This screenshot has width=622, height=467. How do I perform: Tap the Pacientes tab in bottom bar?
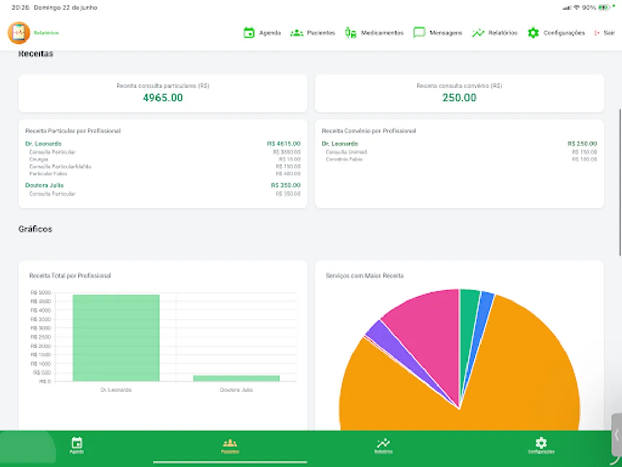(230, 446)
